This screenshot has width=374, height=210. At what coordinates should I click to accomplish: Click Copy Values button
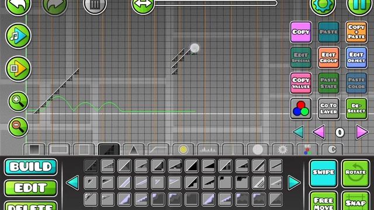[x=301, y=83]
